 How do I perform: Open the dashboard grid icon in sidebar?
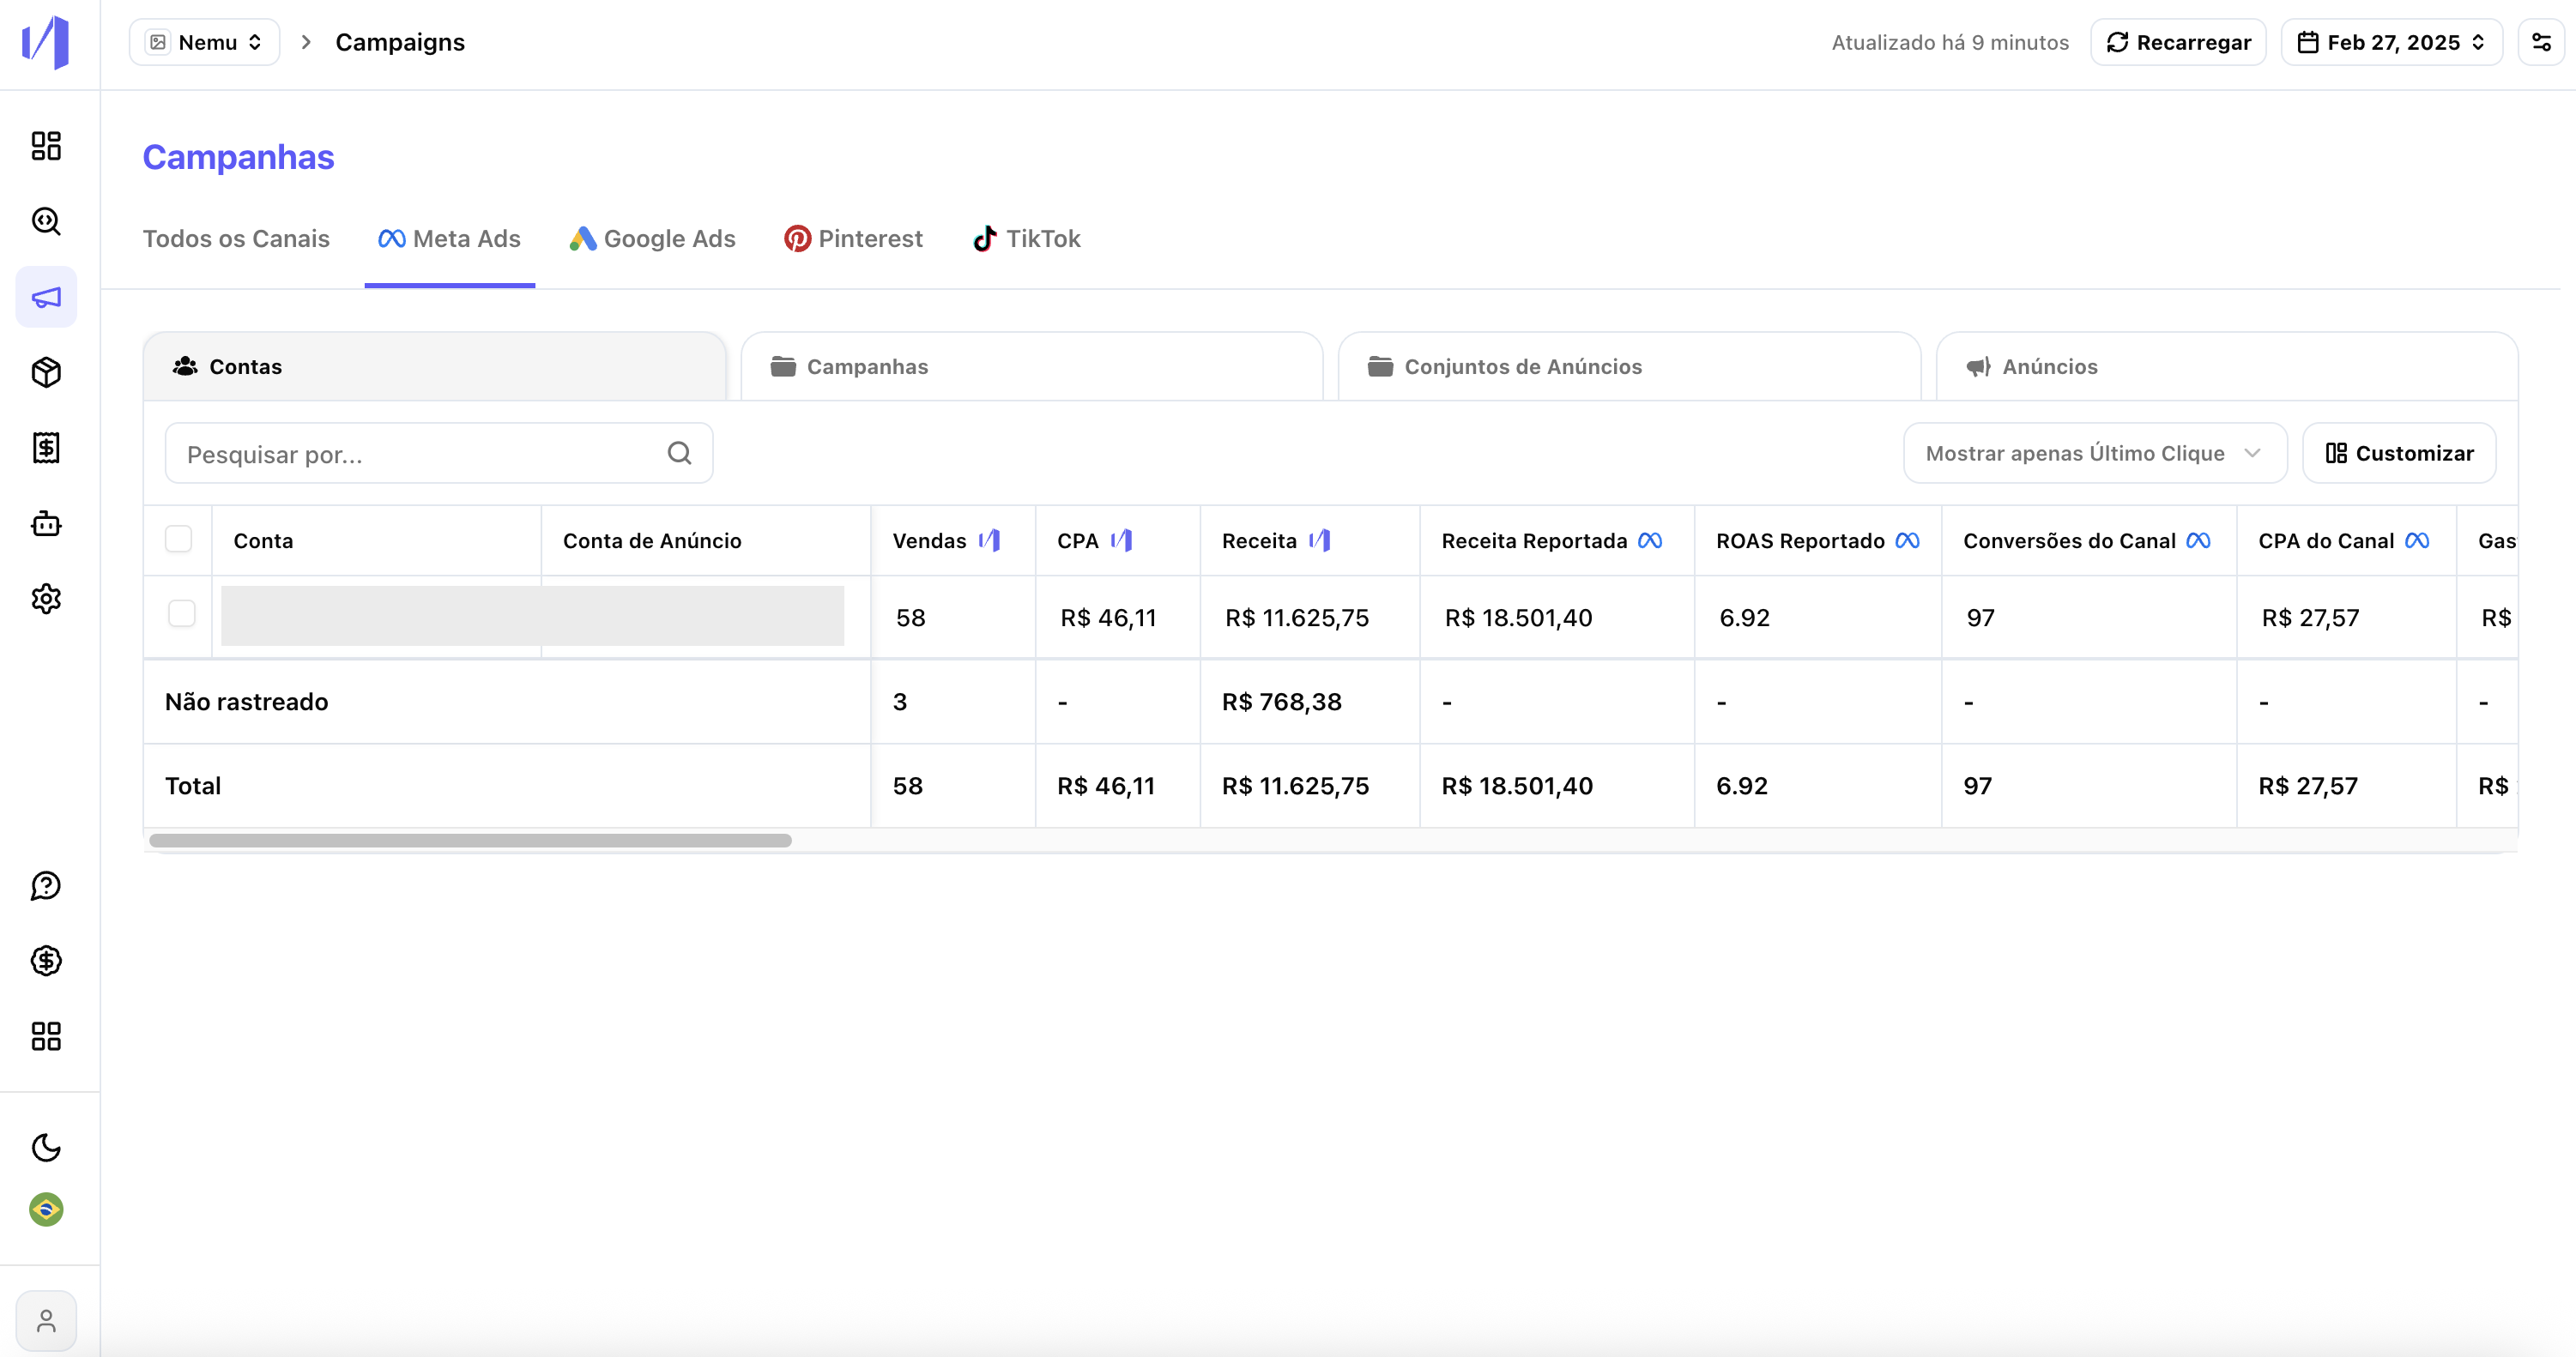(46, 146)
